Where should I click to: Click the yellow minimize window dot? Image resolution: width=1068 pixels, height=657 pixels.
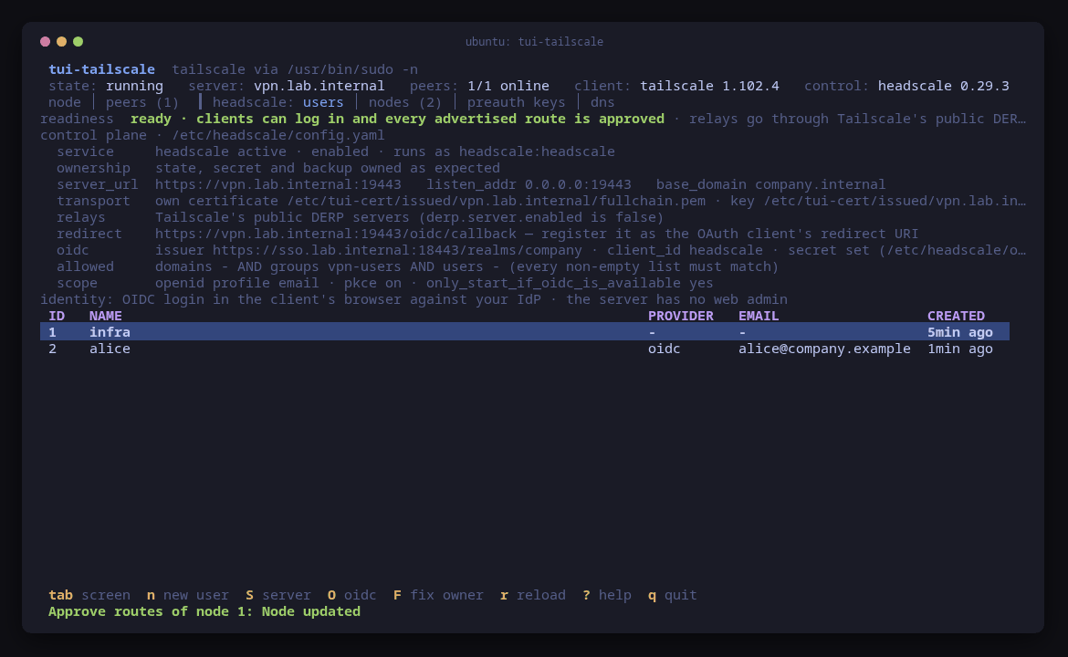[61, 42]
